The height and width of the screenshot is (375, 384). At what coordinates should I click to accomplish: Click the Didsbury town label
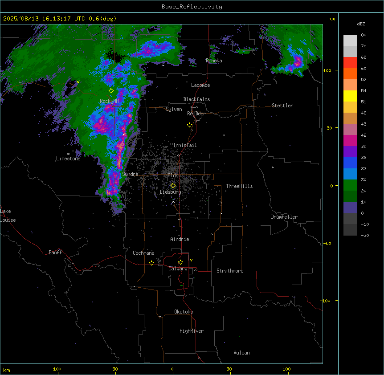[x=171, y=192]
